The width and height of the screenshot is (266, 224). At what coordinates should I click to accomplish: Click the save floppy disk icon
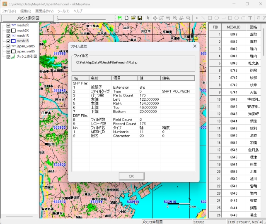(140, 18)
